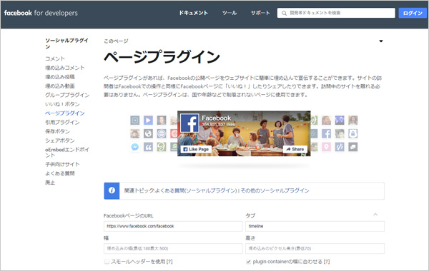Click the 164,931,537 likes text
Image resolution: width=429 pixels, height=271 pixels.
(x=219, y=125)
